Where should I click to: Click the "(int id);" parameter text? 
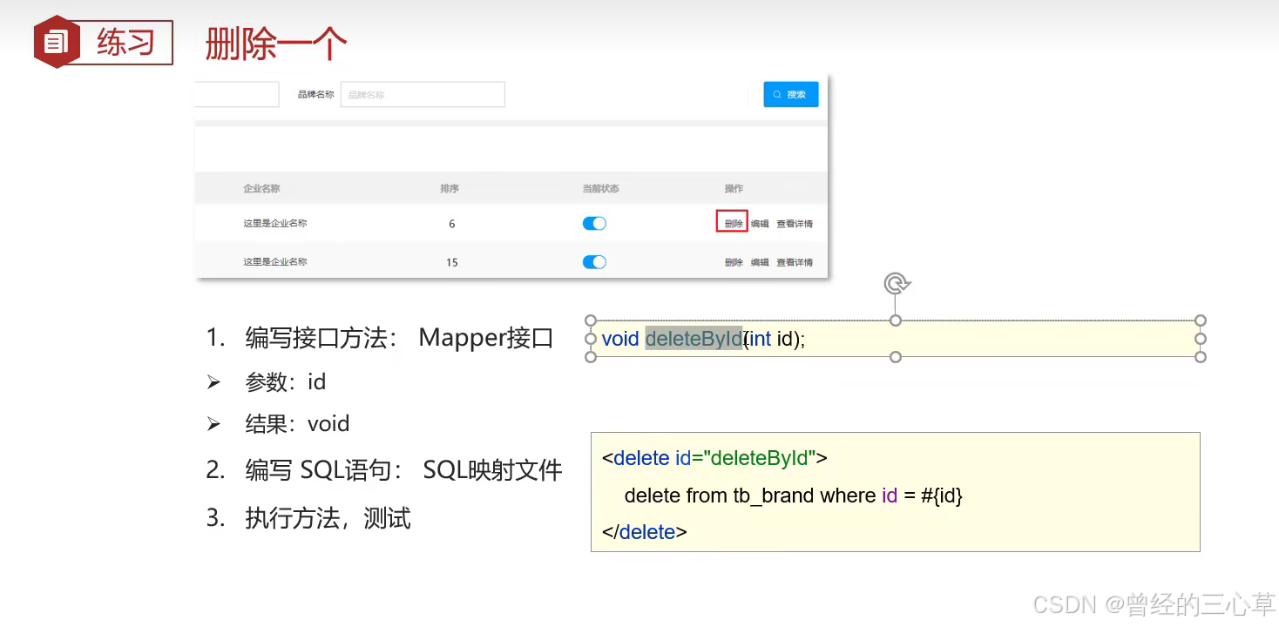tap(775, 339)
